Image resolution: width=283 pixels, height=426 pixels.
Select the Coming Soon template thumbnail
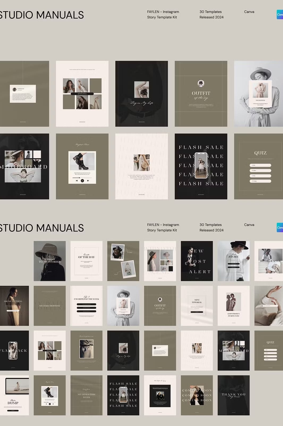coord(197,395)
